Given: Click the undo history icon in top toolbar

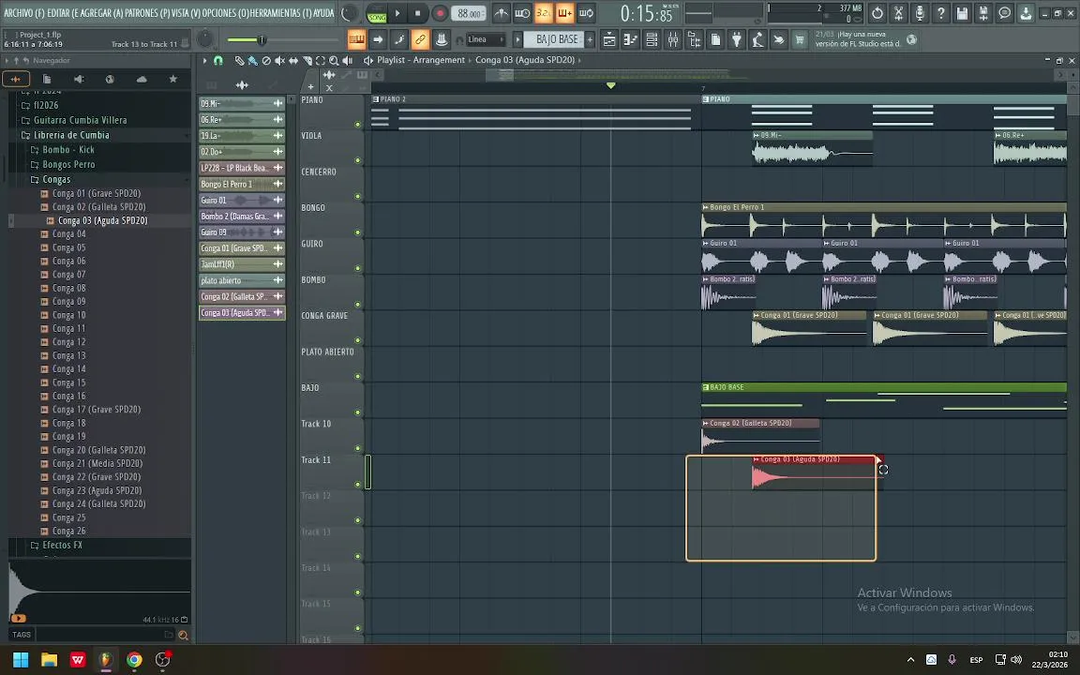Looking at the screenshot, I should (x=877, y=13).
